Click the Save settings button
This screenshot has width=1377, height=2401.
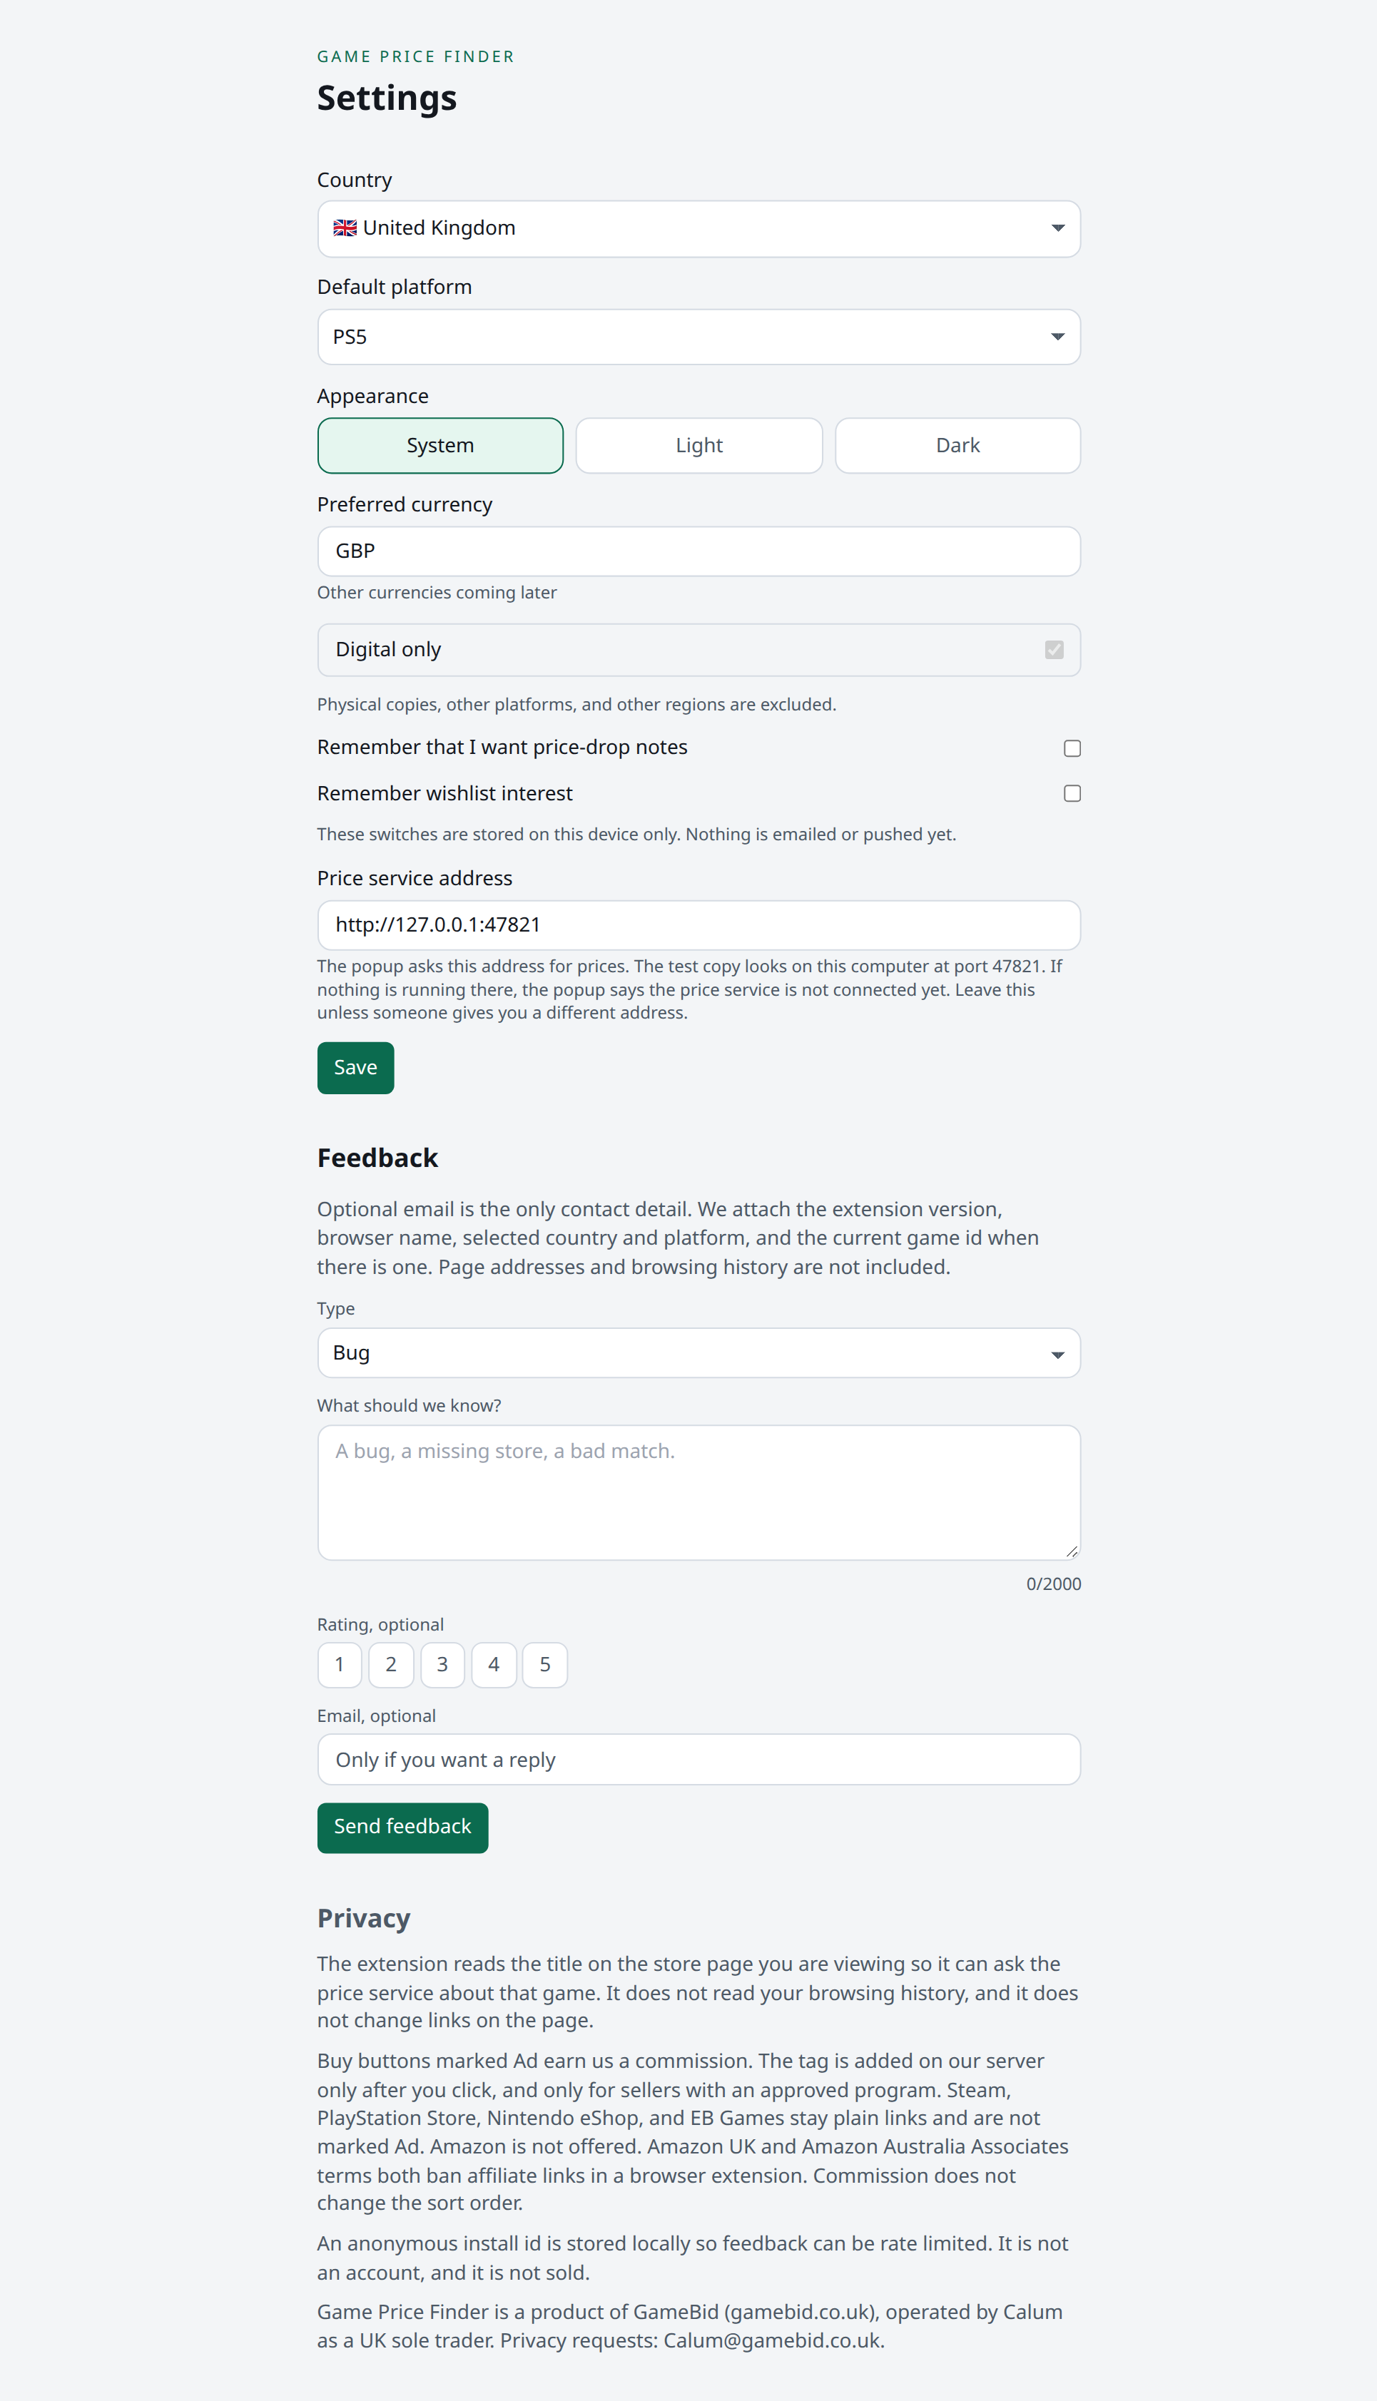click(355, 1067)
